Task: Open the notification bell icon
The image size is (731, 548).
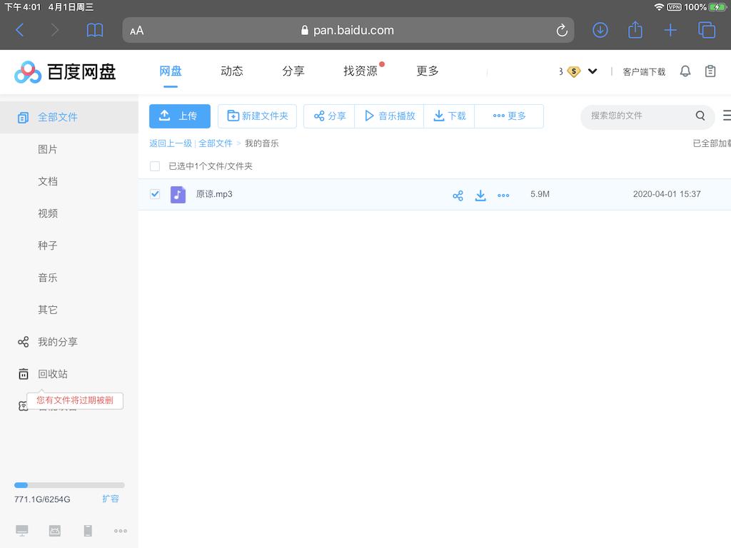Action: (685, 71)
